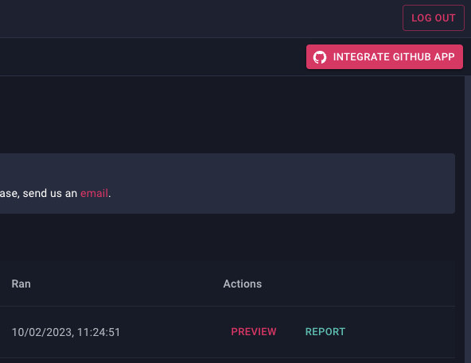Click the LOG OUT outlined button
This screenshot has width=471, height=363.
click(x=434, y=18)
